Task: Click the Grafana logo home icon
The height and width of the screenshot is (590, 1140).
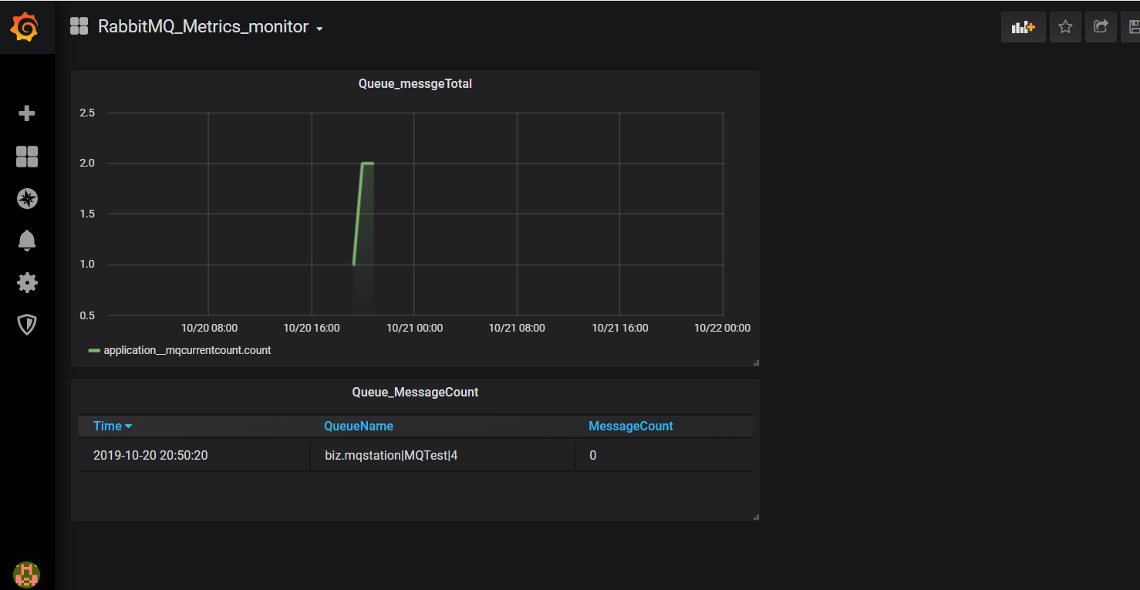Action: click(25, 27)
